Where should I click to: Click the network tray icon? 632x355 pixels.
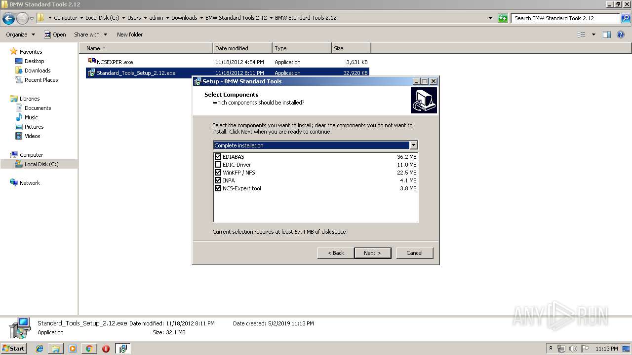coord(561,349)
